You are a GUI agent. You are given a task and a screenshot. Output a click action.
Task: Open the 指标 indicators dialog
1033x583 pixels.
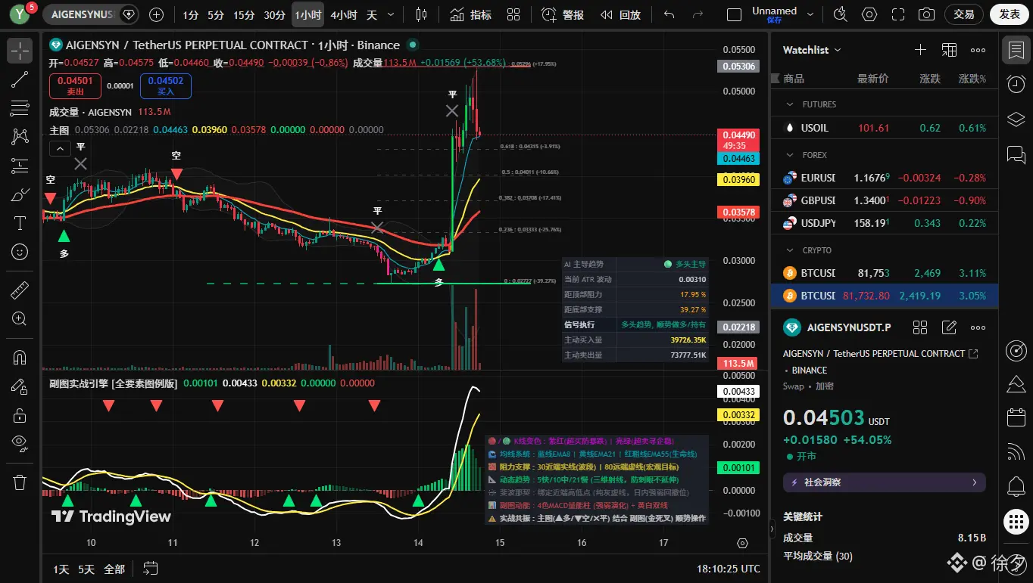(470, 14)
